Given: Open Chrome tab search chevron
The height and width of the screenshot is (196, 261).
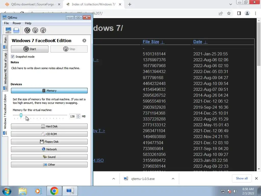Looking at the screenshot, I should click(x=230, y=4).
